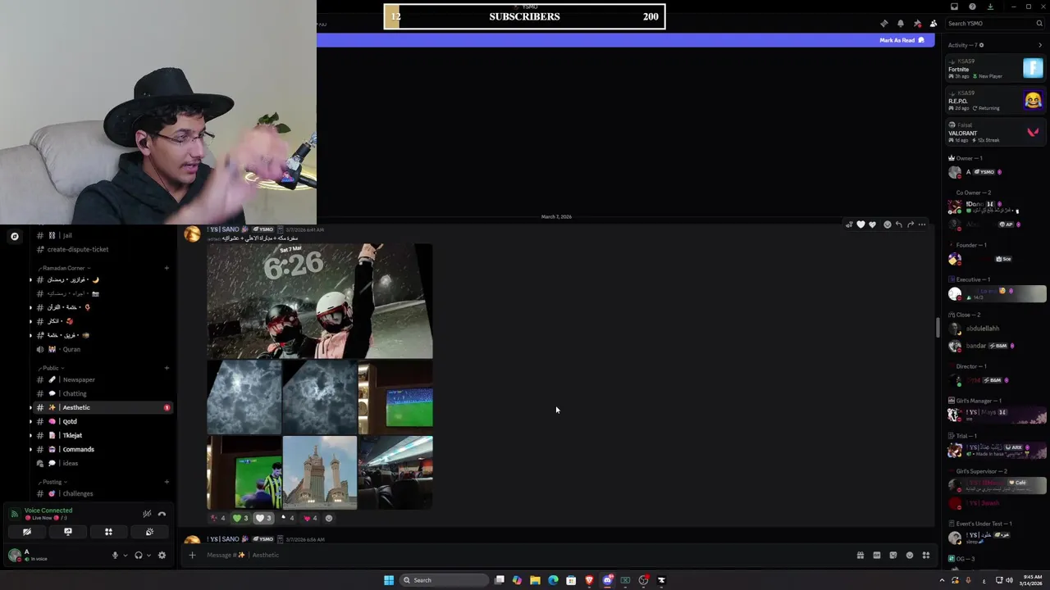Expand the Activity section arrow
1050x590 pixels.
point(1040,45)
